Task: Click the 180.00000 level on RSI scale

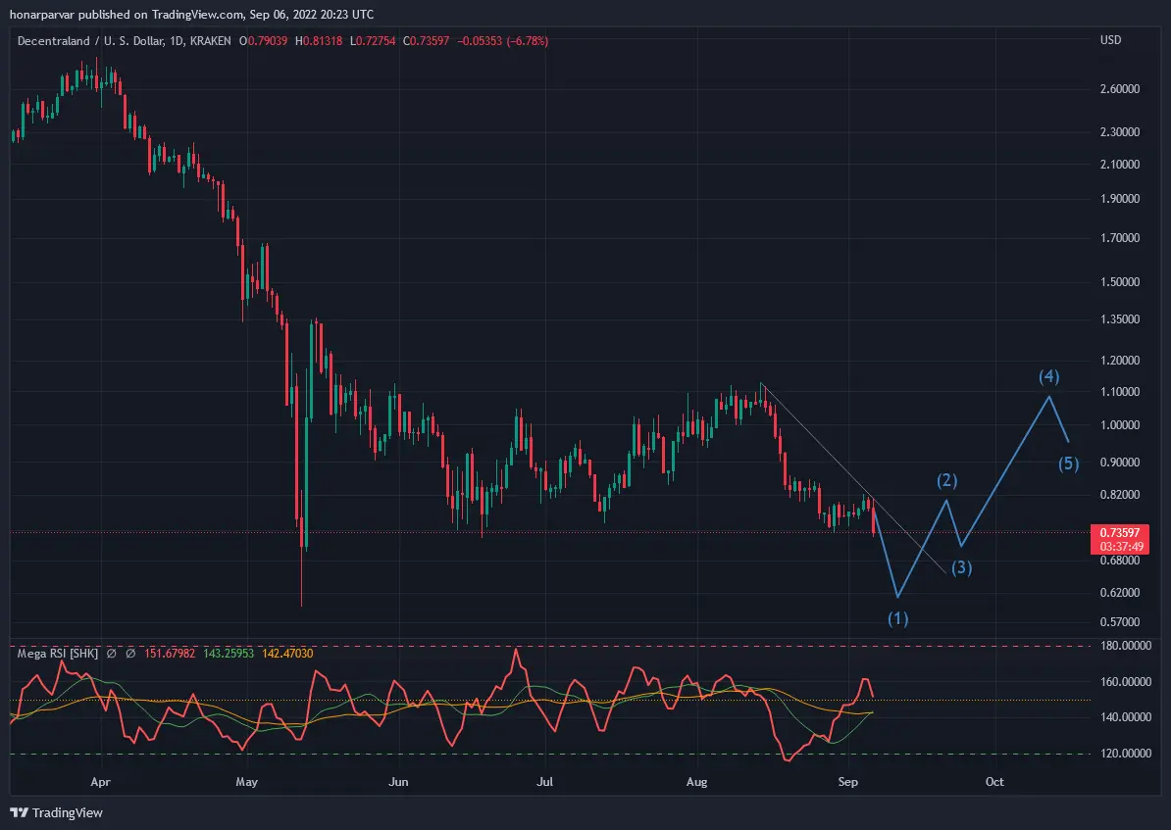Action: (1126, 646)
